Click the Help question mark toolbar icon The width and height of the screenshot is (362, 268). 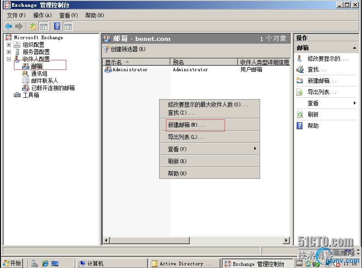(x=57, y=26)
